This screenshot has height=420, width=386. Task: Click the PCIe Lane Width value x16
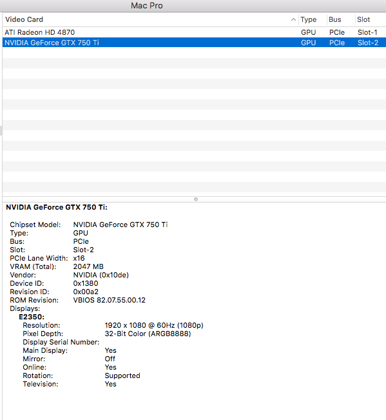tap(79, 258)
